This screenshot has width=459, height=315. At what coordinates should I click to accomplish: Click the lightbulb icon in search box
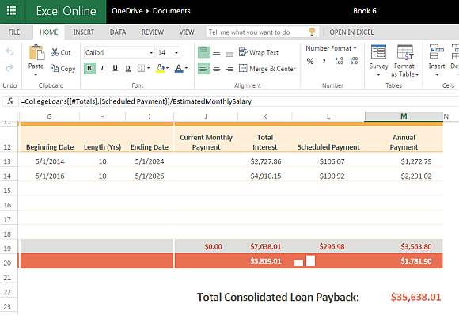click(312, 32)
